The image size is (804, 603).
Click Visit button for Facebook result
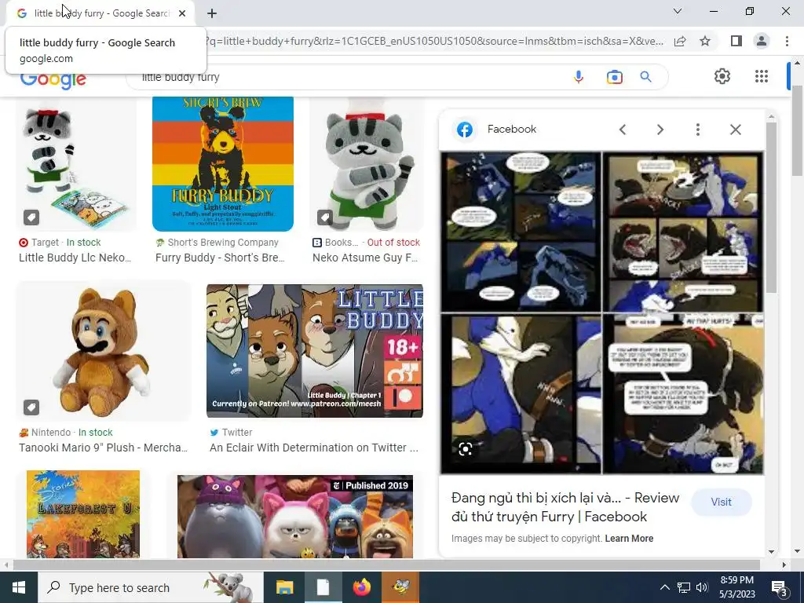click(x=721, y=502)
